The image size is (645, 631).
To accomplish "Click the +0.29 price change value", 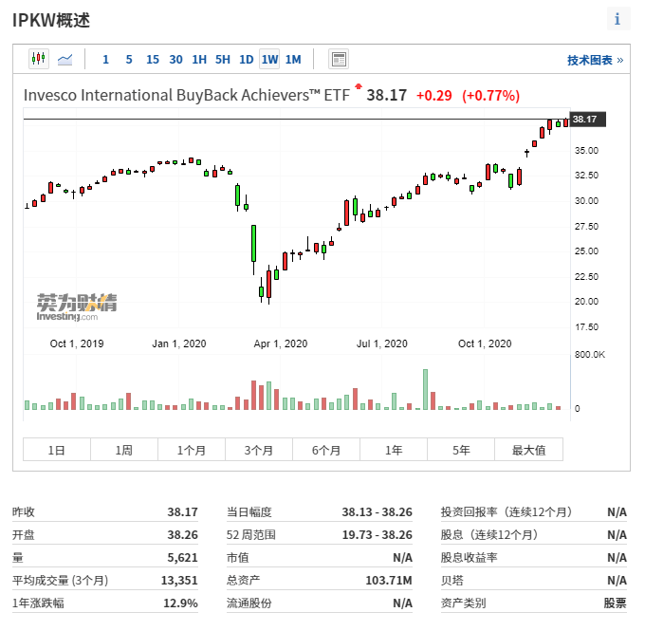I will pos(434,96).
